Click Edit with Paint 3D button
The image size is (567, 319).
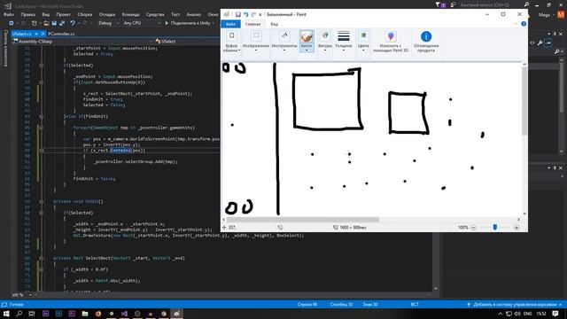391,42
